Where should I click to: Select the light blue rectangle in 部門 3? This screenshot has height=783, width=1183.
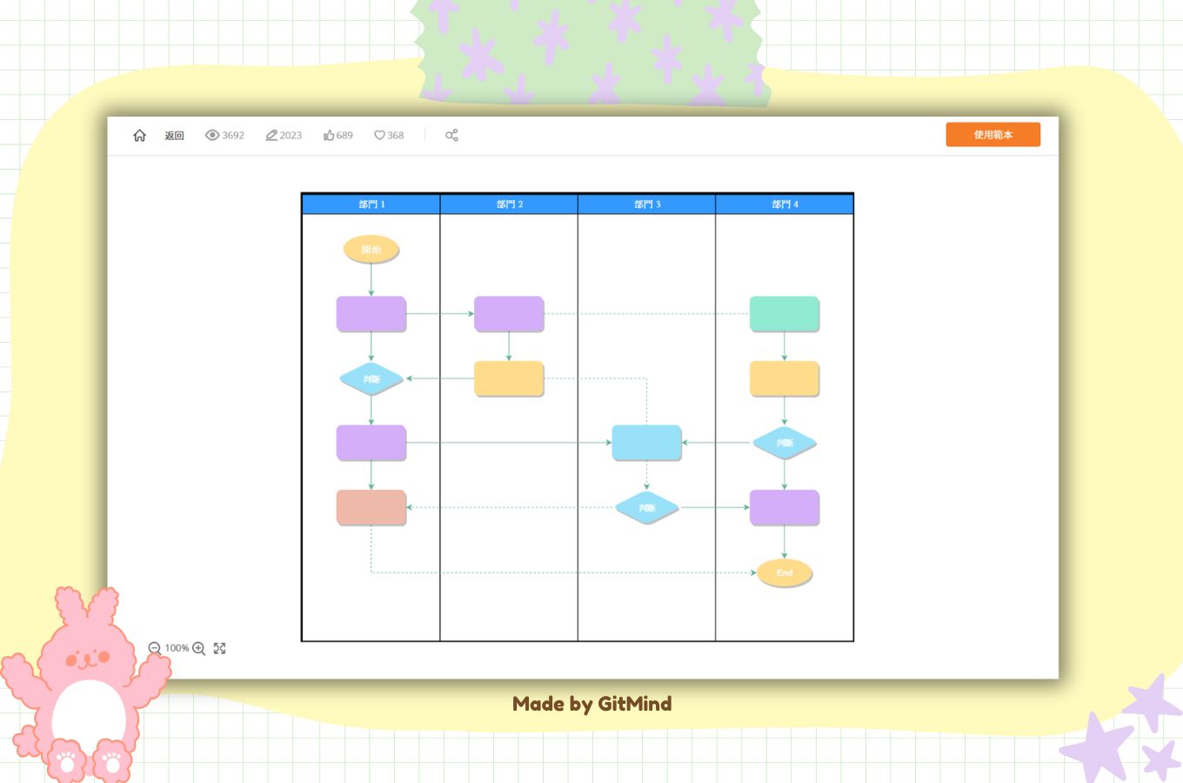click(x=646, y=443)
